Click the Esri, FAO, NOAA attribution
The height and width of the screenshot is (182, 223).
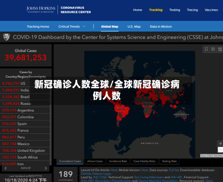coord(211,156)
